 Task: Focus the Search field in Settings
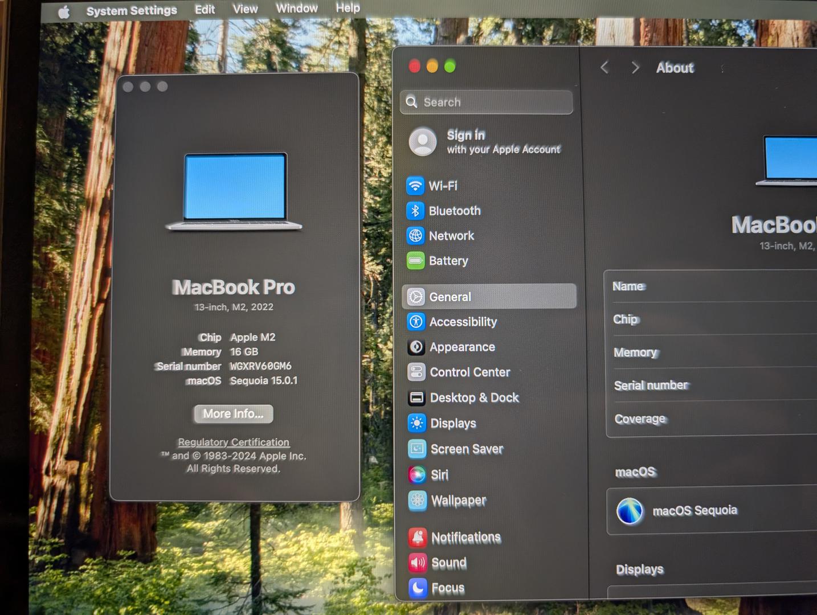[487, 102]
